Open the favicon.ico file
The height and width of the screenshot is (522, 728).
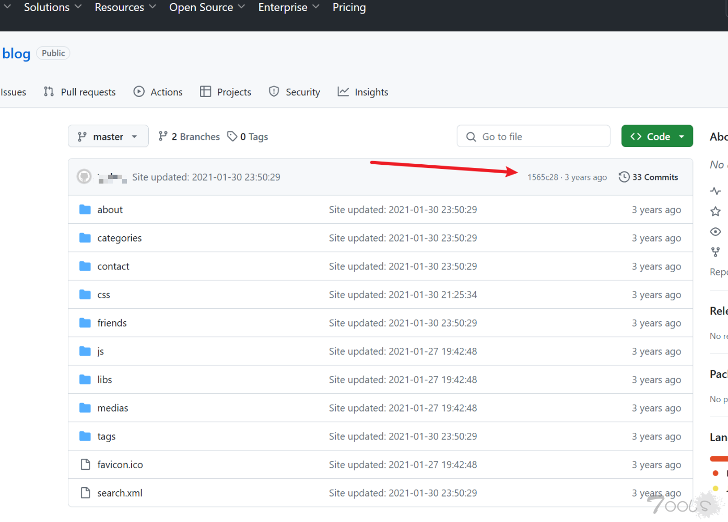click(x=120, y=465)
